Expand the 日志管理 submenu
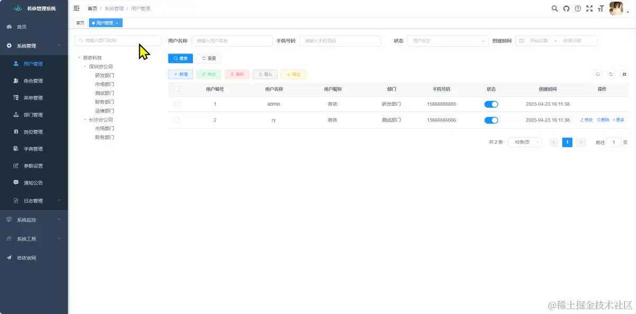636x314 pixels. pyautogui.click(x=34, y=200)
